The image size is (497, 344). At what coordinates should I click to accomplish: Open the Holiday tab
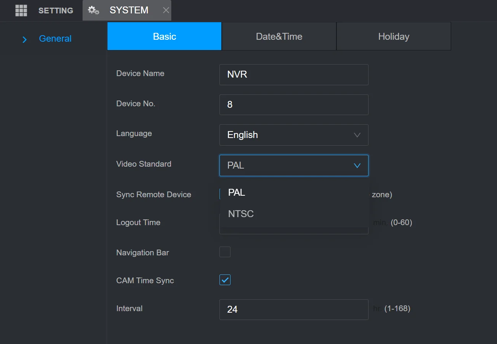point(394,36)
